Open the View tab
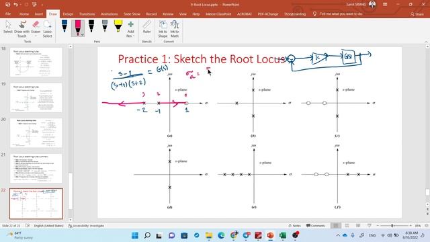 [x=183, y=14]
